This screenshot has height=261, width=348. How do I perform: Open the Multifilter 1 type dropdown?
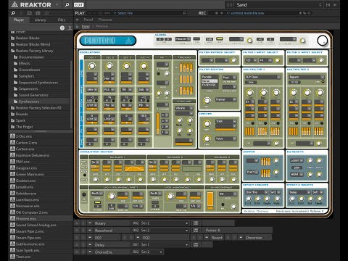tap(262, 77)
